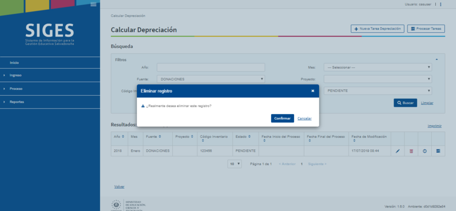Open the page size dropdown showing 10
Screen dimensions: 456x211
tap(235, 164)
